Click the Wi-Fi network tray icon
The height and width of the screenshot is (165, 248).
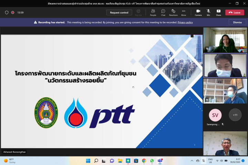tap(217, 161)
